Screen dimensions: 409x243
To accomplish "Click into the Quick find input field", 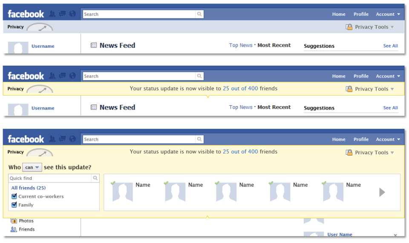I will pyautogui.click(x=50, y=178).
